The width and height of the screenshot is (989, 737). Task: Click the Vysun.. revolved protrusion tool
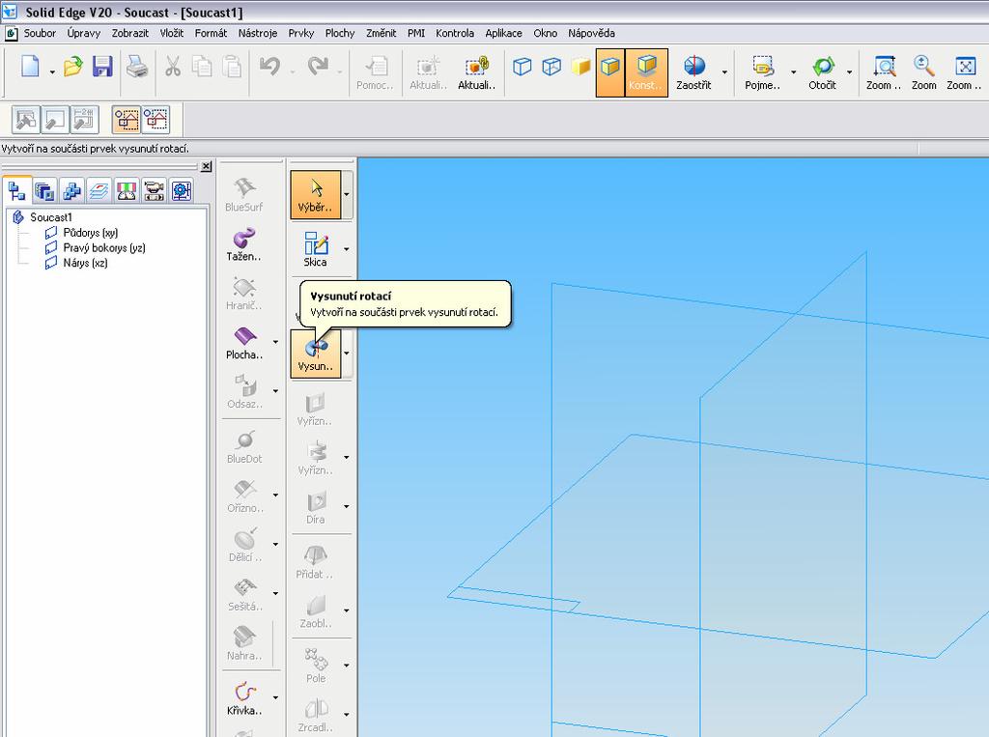[x=316, y=354]
